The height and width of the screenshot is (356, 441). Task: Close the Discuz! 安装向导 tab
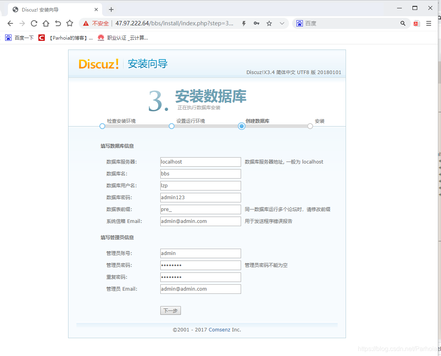pos(96,10)
